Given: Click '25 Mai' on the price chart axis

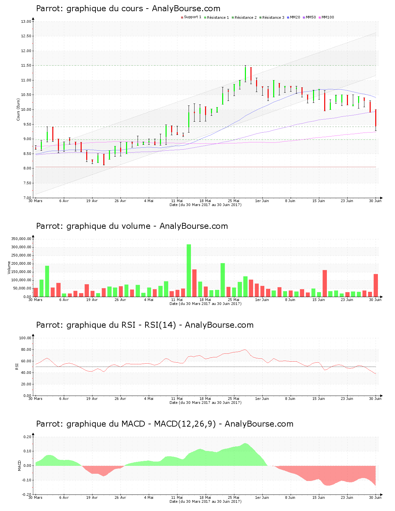Looking at the screenshot, I should tap(234, 201).
